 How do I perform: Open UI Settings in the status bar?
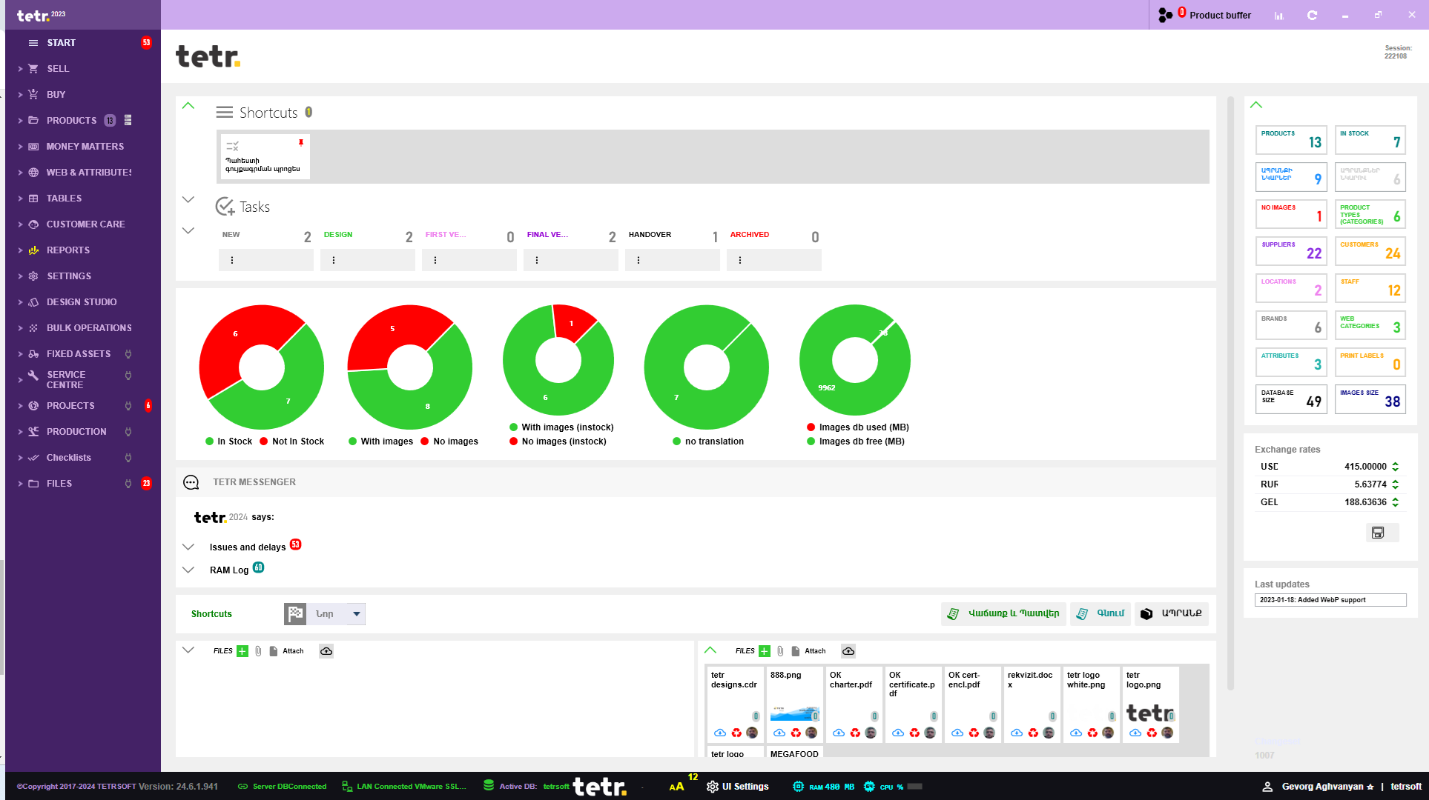(737, 787)
